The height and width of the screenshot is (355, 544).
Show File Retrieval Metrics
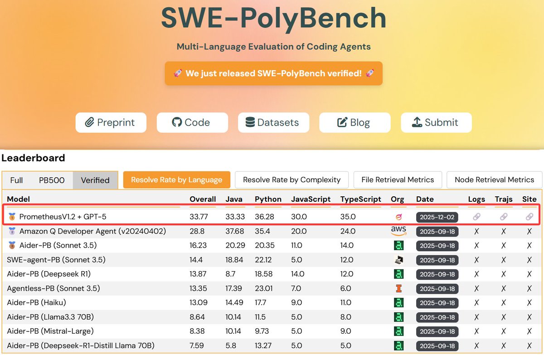(x=398, y=180)
